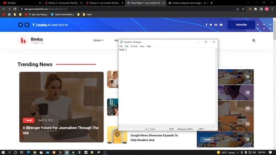Click the Travel tag on bottom-right image
276x155 pixels.
tap(207, 139)
